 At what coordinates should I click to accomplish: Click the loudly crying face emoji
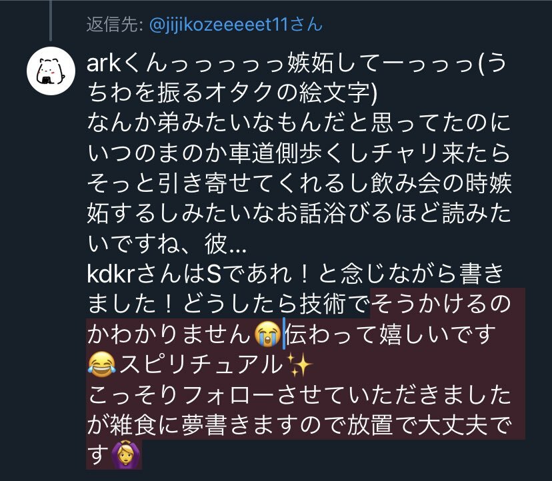[267, 334]
